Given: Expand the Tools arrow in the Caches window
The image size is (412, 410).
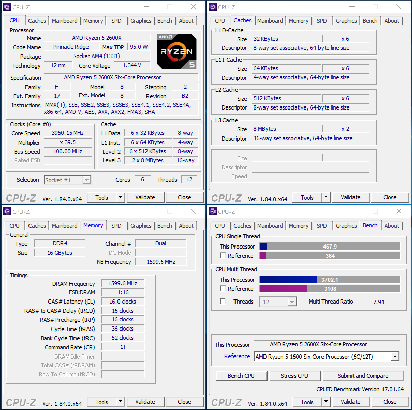Looking at the screenshot, I should click(326, 197).
